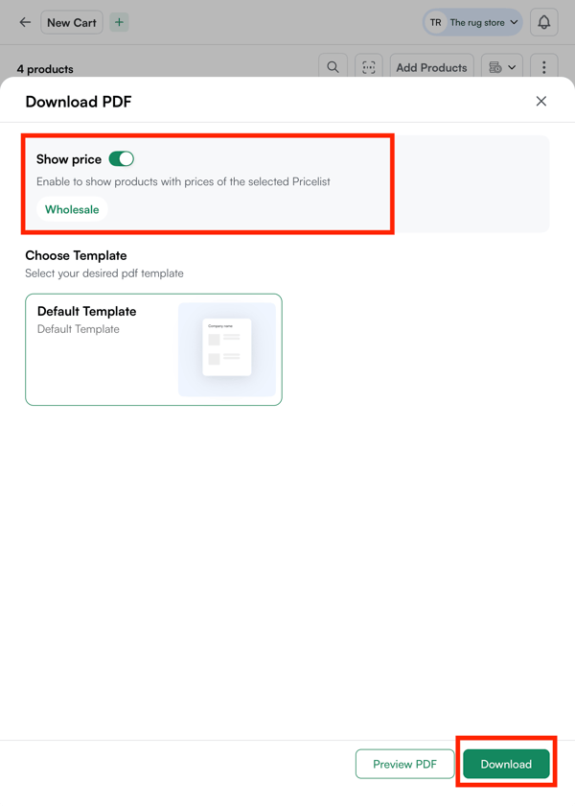Click the 4 products label
Viewport: 575px width, 806px height.
[45, 69]
